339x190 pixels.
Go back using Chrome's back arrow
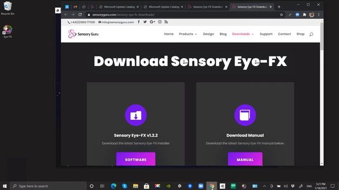(66, 15)
